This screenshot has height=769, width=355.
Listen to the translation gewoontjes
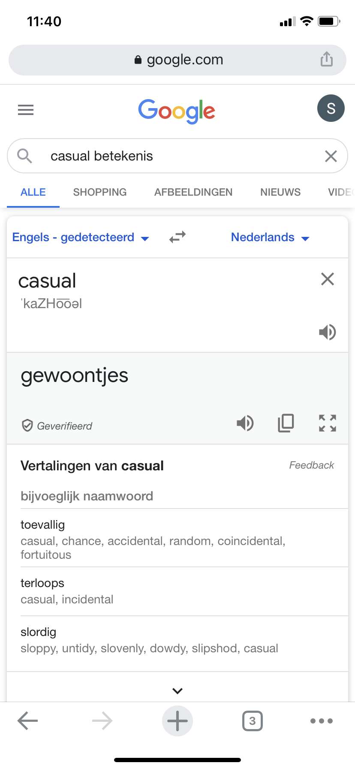[245, 423]
